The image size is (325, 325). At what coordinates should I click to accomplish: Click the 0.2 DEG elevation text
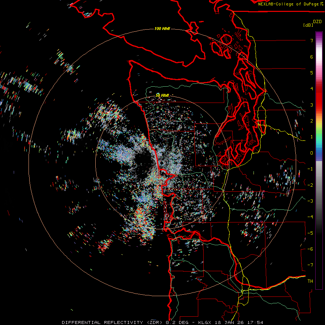point(177,322)
